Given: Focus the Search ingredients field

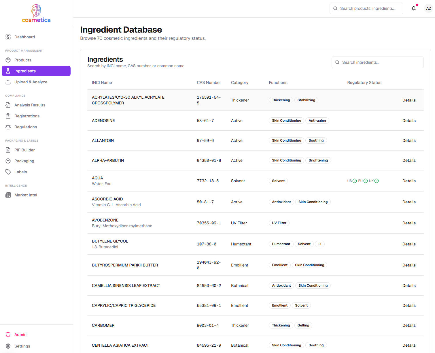Looking at the screenshot, I should pos(381,62).
